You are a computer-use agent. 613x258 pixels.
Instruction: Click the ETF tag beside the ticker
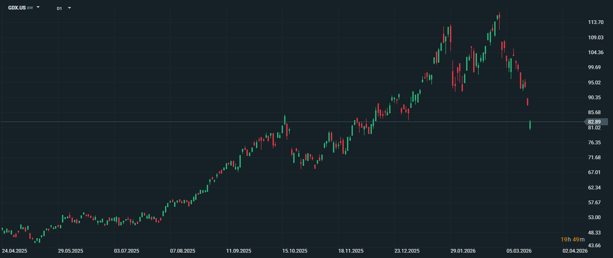30,8
